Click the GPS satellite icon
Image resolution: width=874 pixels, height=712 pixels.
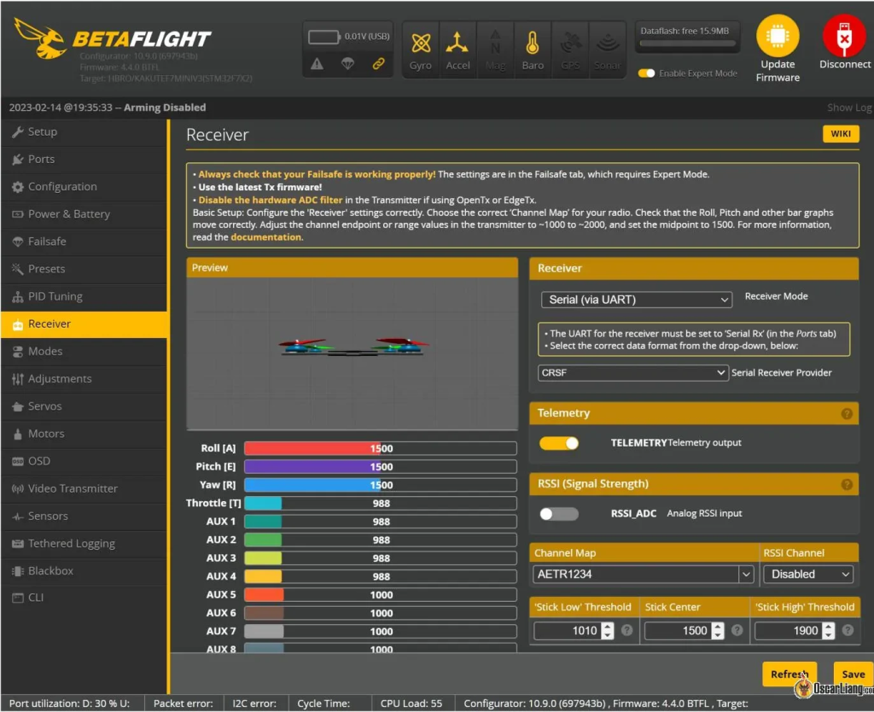(570, 44)
